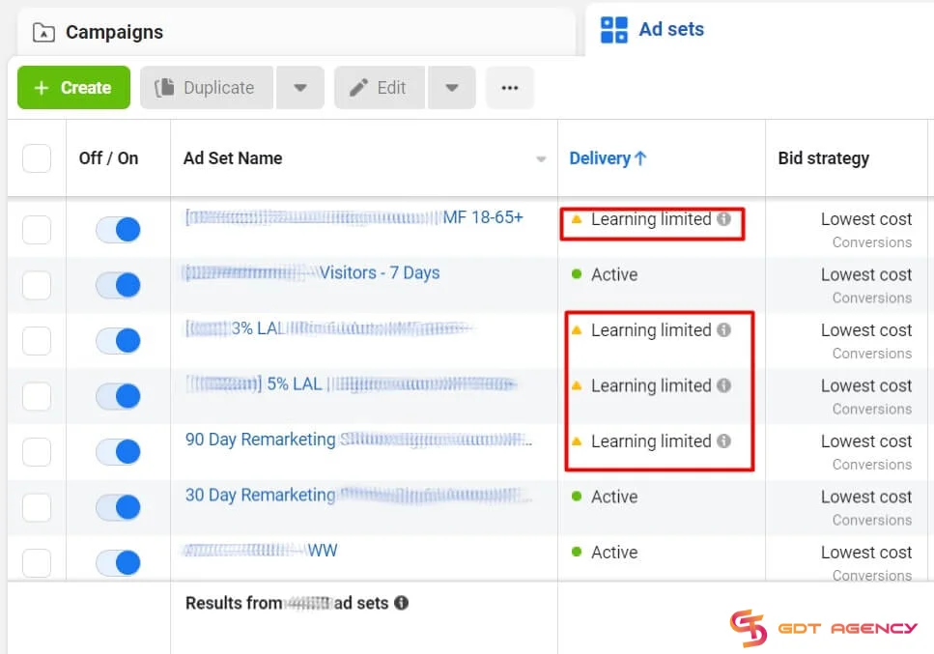
Task: Select the checkbox for the 30 Day Remarketing row
Action: click(x=37, y=507)
